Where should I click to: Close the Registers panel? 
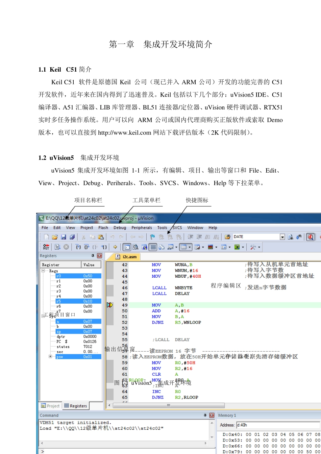[x=99, y=256]
